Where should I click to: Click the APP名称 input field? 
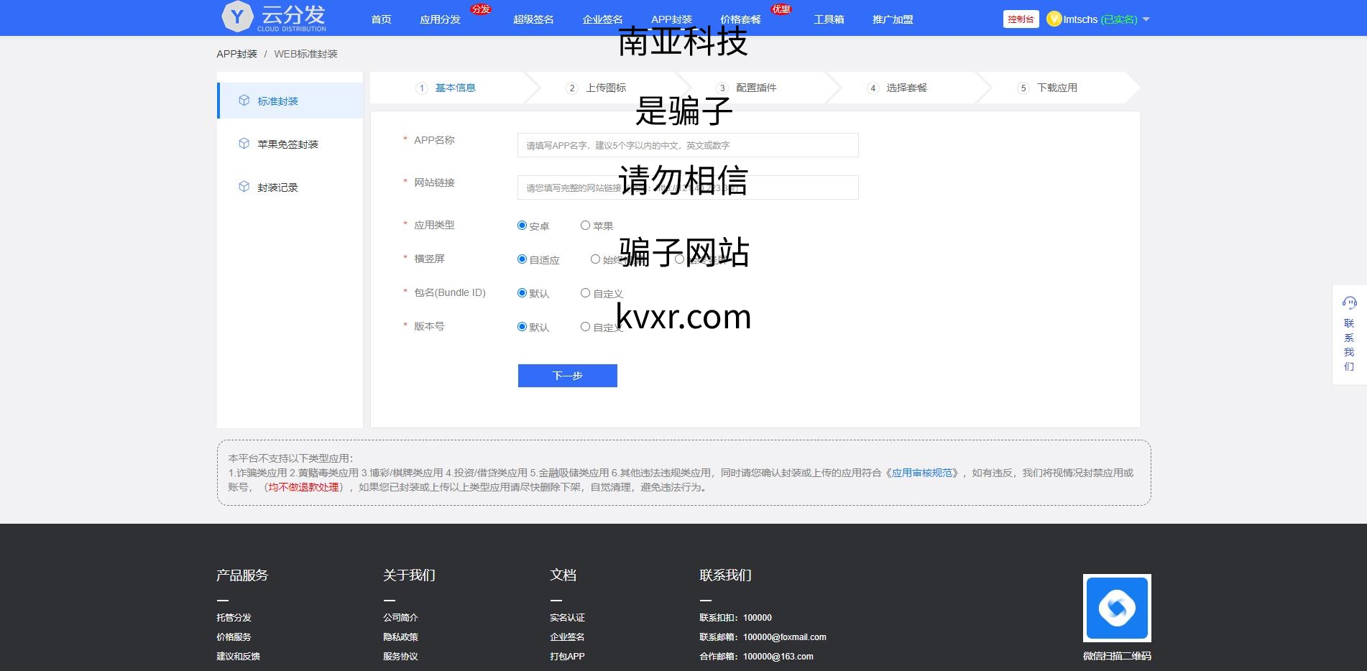[x=687, y=145]
